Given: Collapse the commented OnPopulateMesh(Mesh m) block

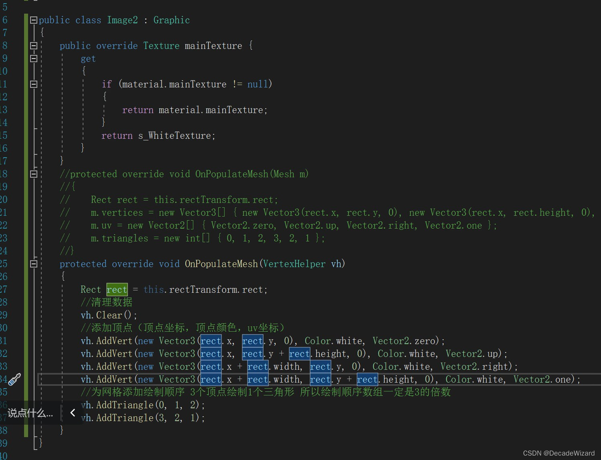Looking at the screenshot, I should (34, 174).
